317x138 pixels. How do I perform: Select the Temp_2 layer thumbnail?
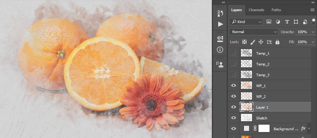pyautogui.click(x=247, y=64)
